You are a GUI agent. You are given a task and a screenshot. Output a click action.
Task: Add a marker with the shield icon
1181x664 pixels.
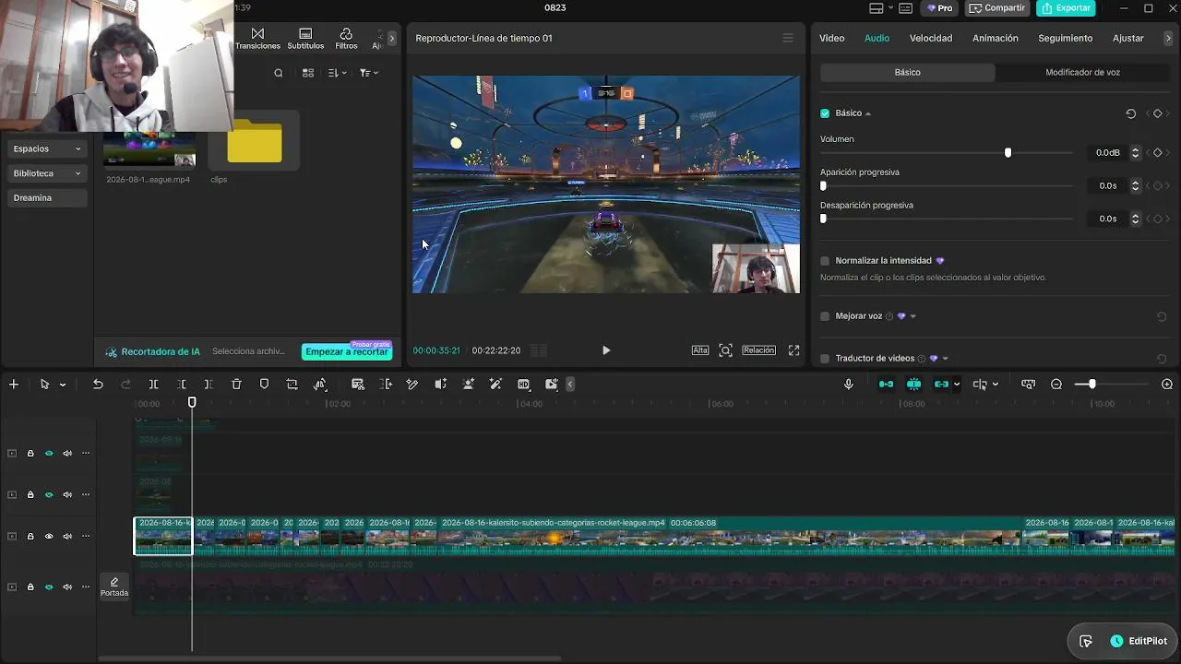(x=264, y=385)
